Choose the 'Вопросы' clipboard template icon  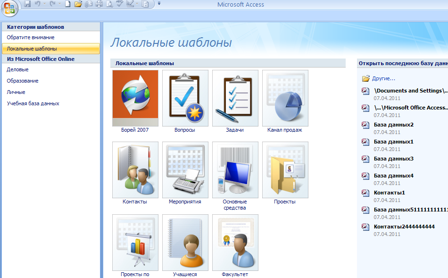pyautogui.click(x=185, y=98)
